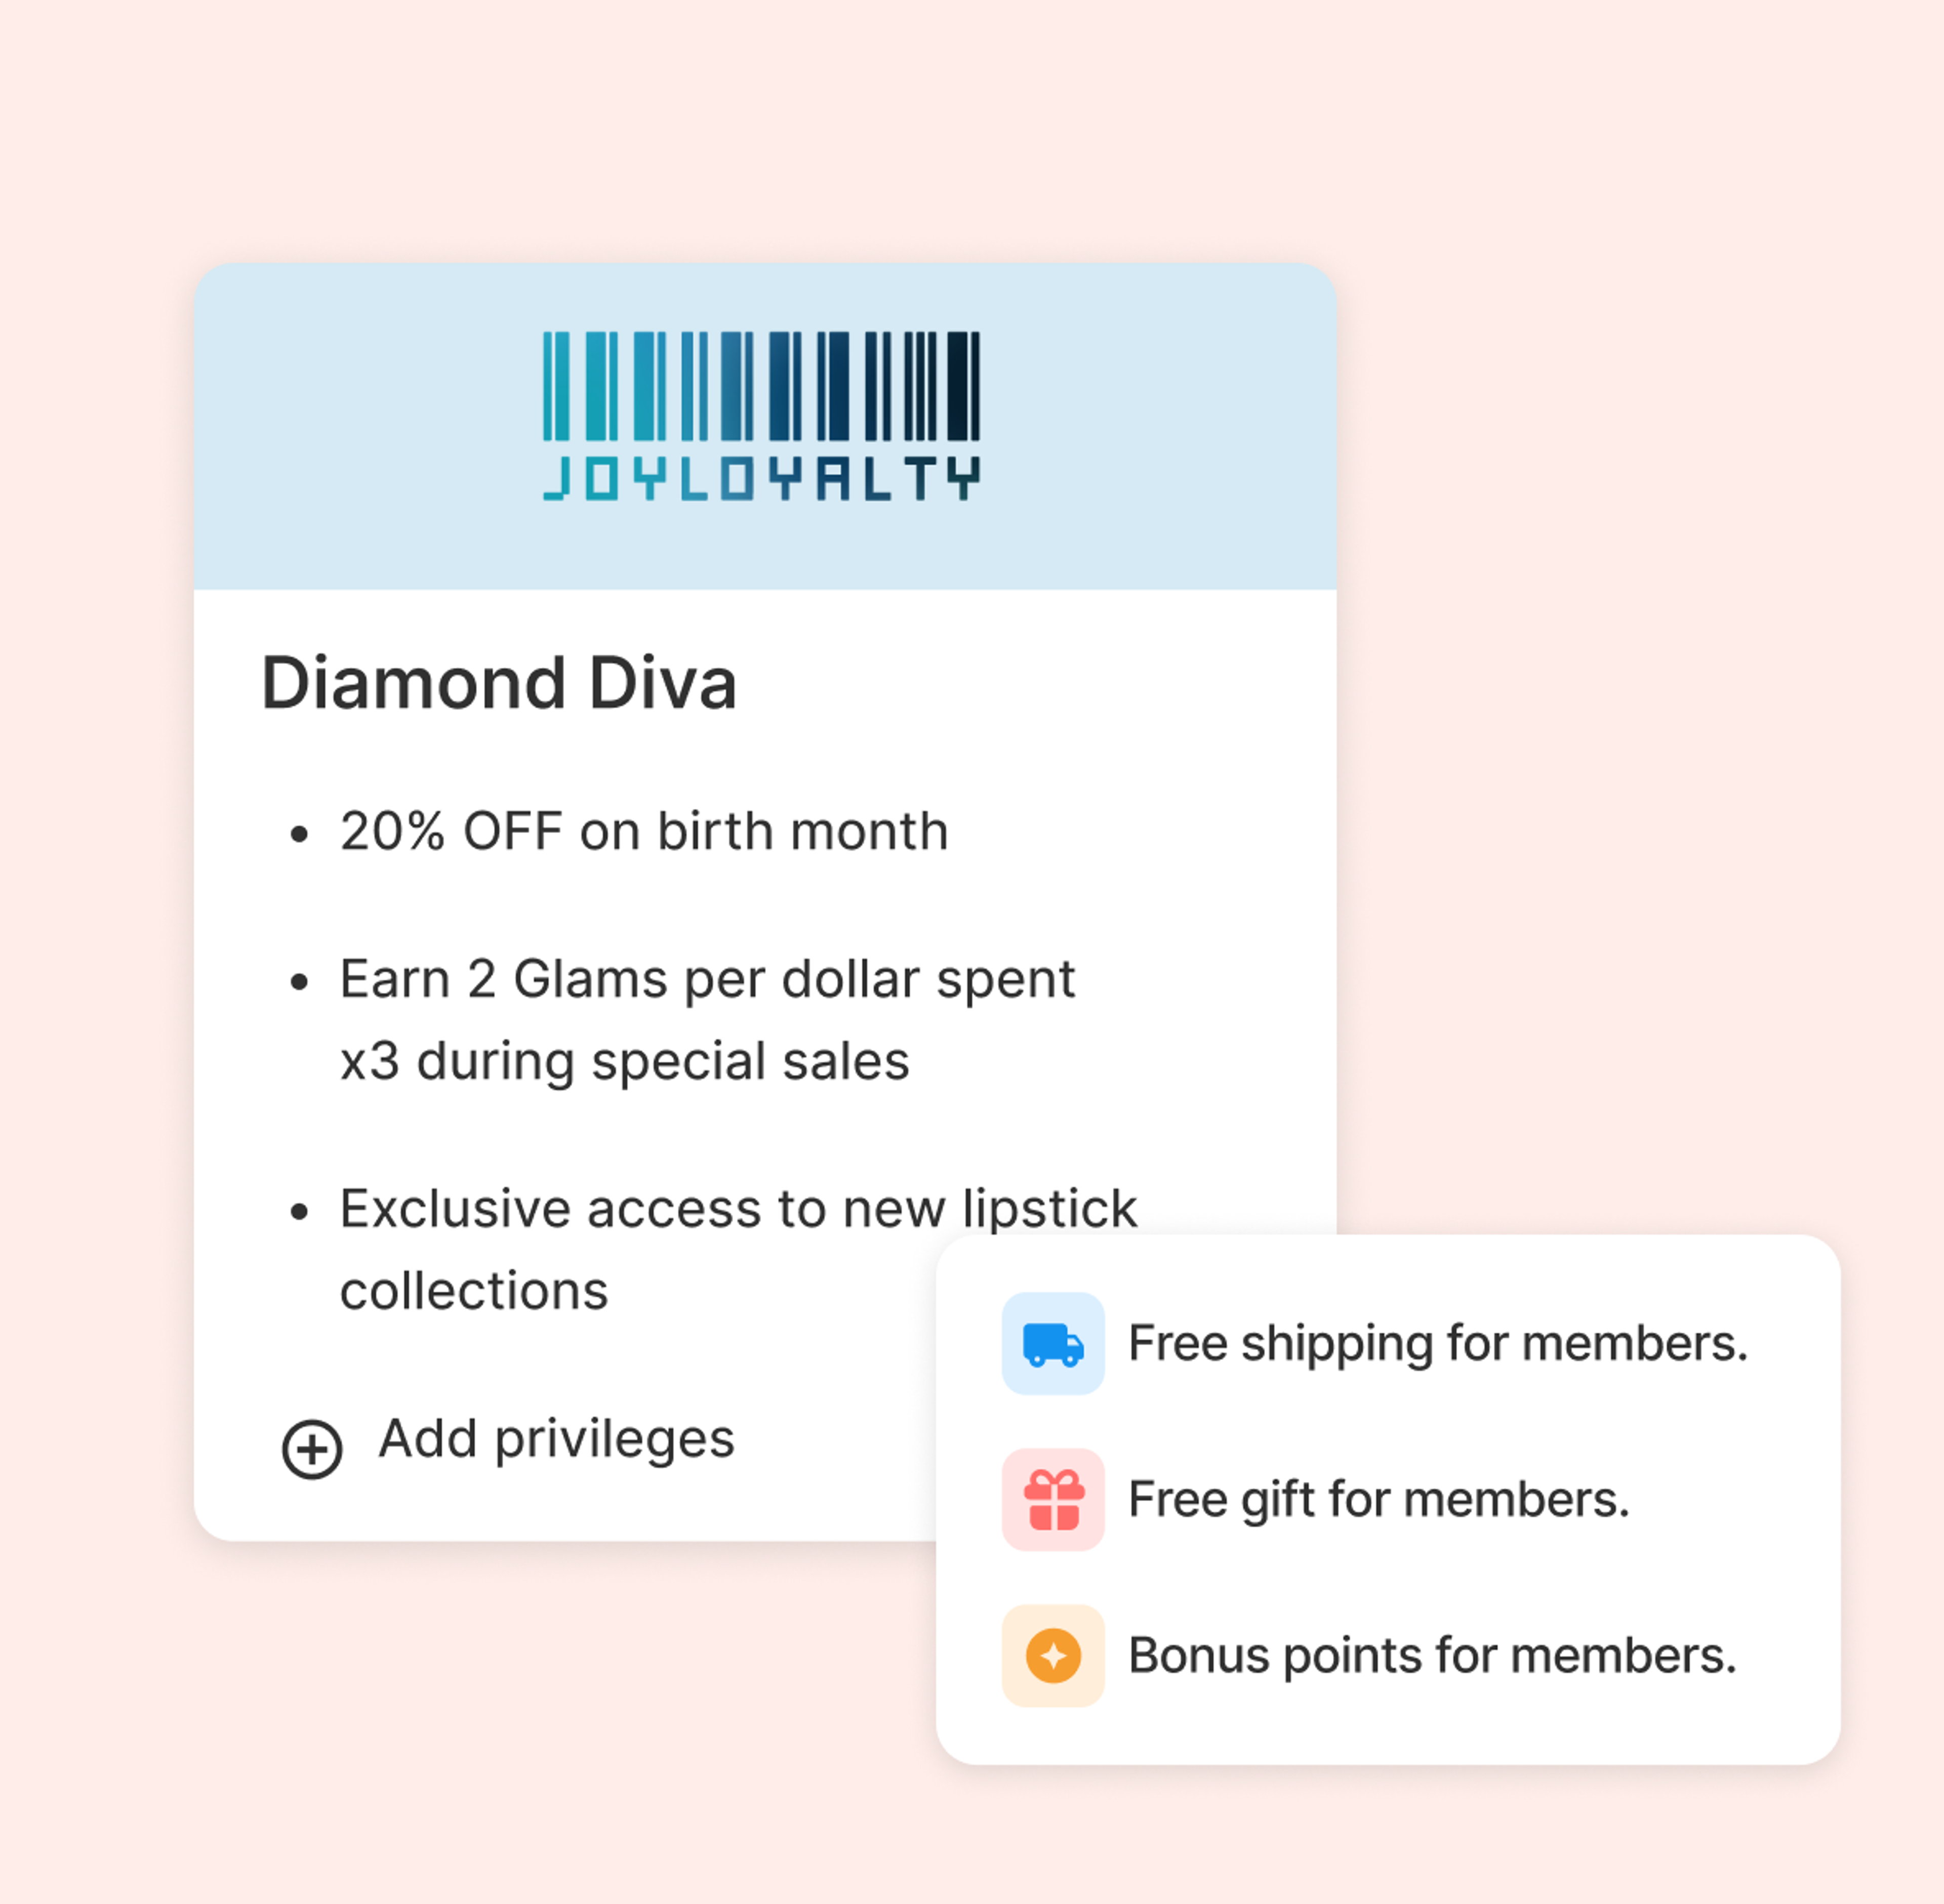Screen dimensions: 1944x1904
Task: Pick Bonus points for members
Action: click(x=1432, y=1655)
